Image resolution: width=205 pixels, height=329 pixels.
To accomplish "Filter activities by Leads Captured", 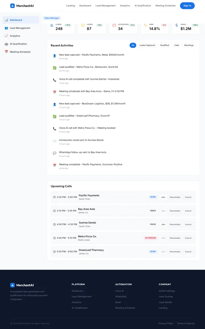I will [147, 45].
